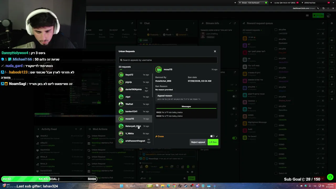336x189 pixels.
Task: Click the Lift Ban button
Action: (213, 142)
